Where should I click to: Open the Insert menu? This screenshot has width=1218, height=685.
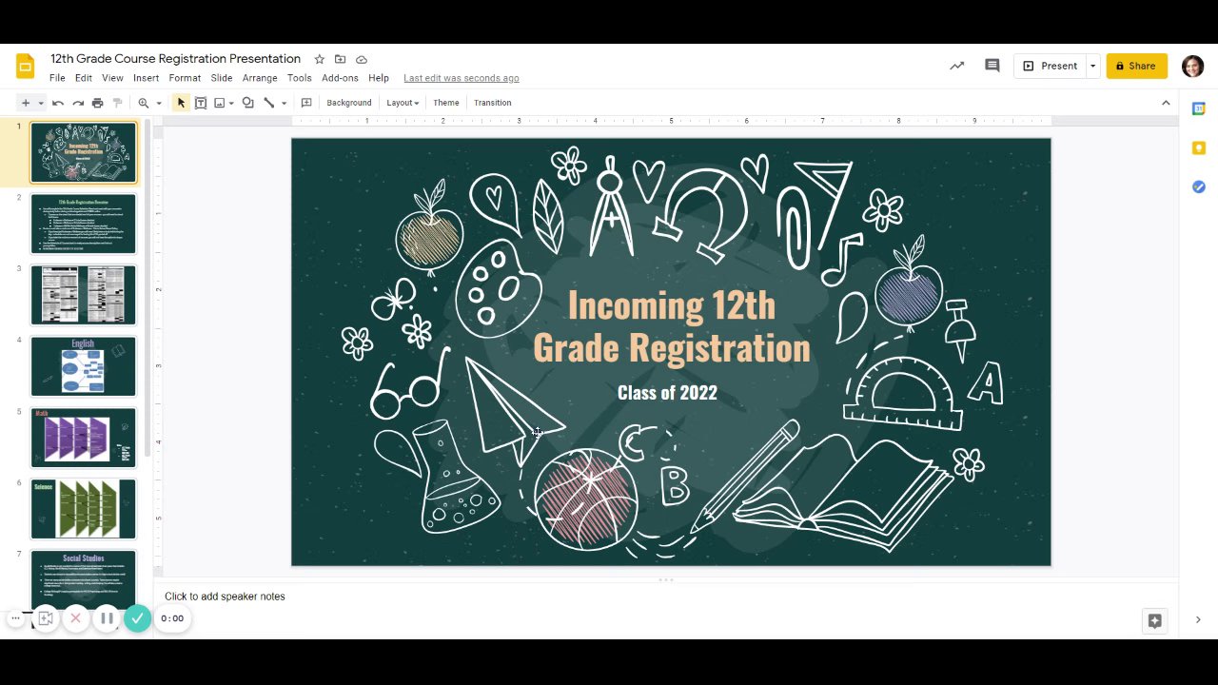147,78
